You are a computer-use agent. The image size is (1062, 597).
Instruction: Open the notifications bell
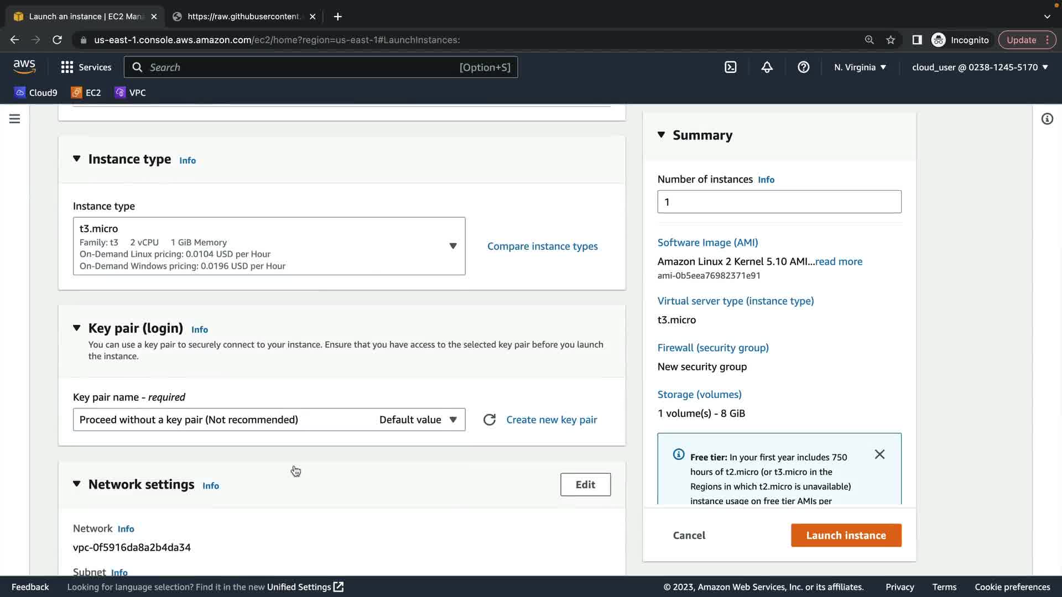767,67
